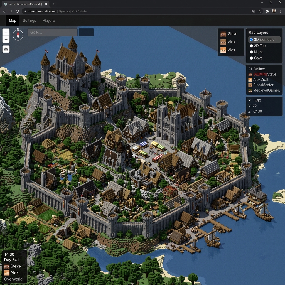Click the Day 341 label
Screen dimensions: 285x285
(x=11, y=260)
